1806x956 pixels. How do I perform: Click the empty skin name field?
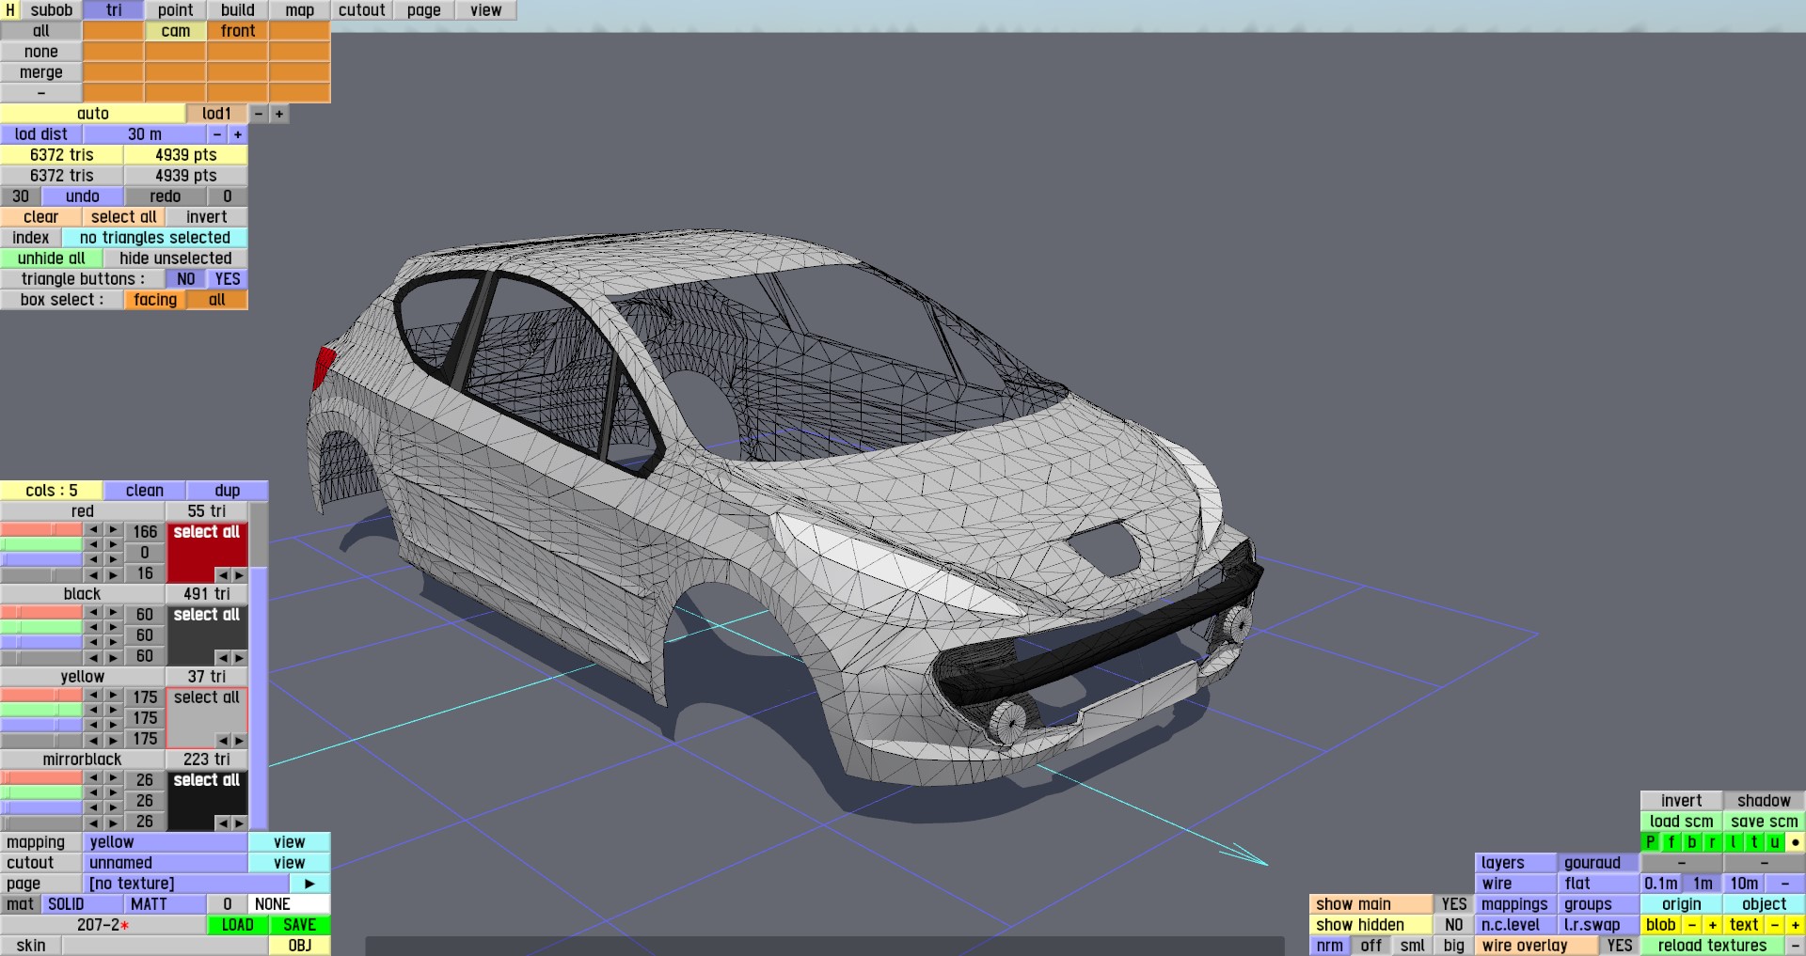coord(166,946)
